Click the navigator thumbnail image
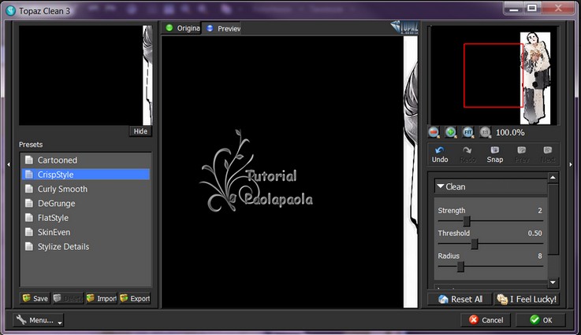The image size is (581, 335). tap(494, 75)
